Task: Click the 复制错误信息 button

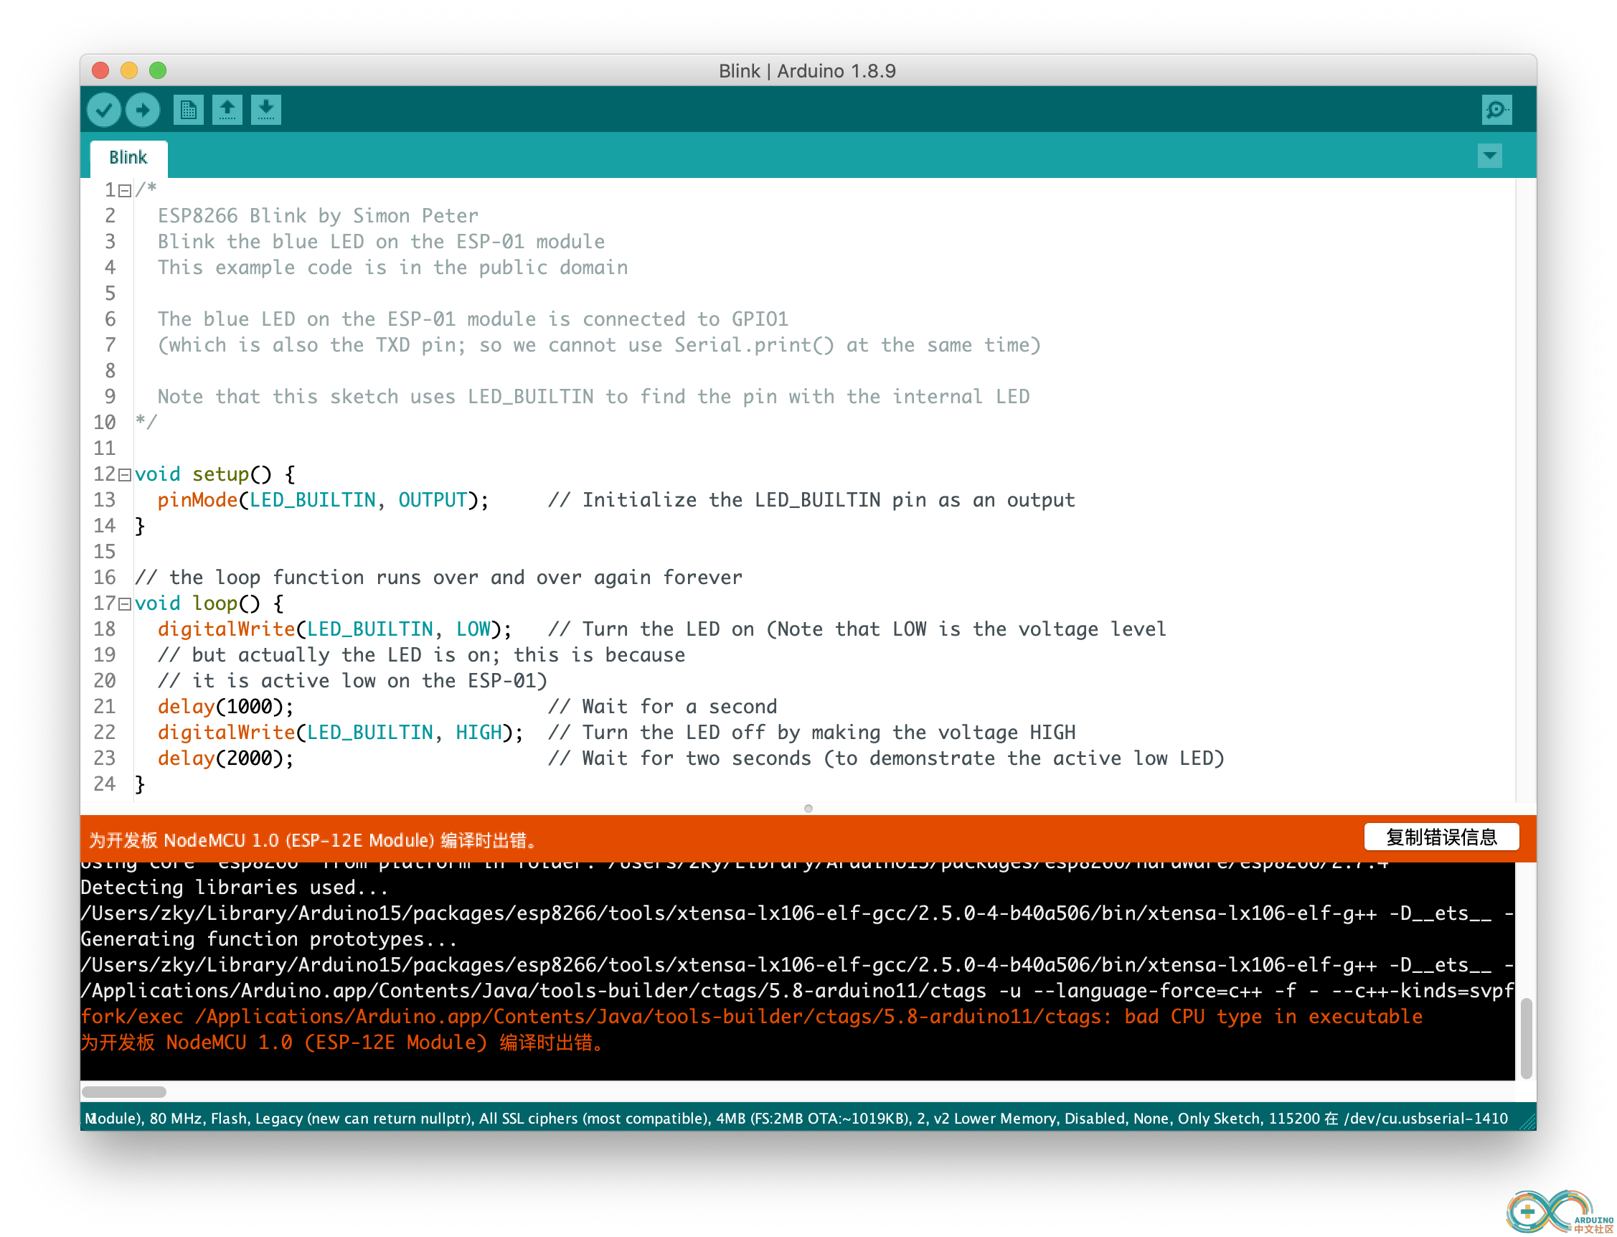Action: (1441, 837)
